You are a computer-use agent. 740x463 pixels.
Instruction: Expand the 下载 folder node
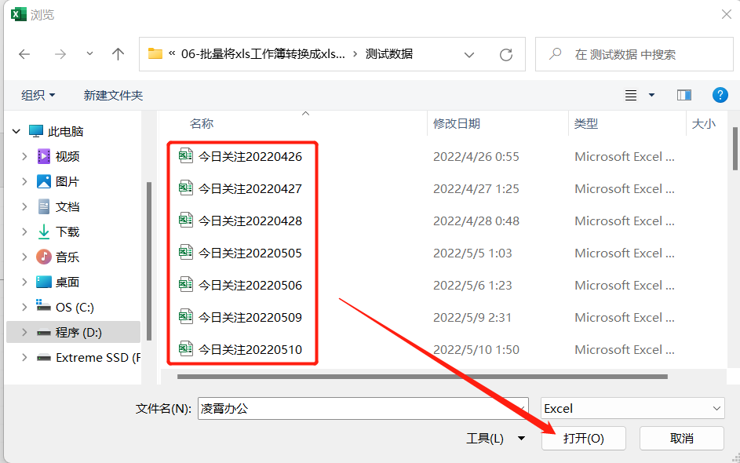24,231
